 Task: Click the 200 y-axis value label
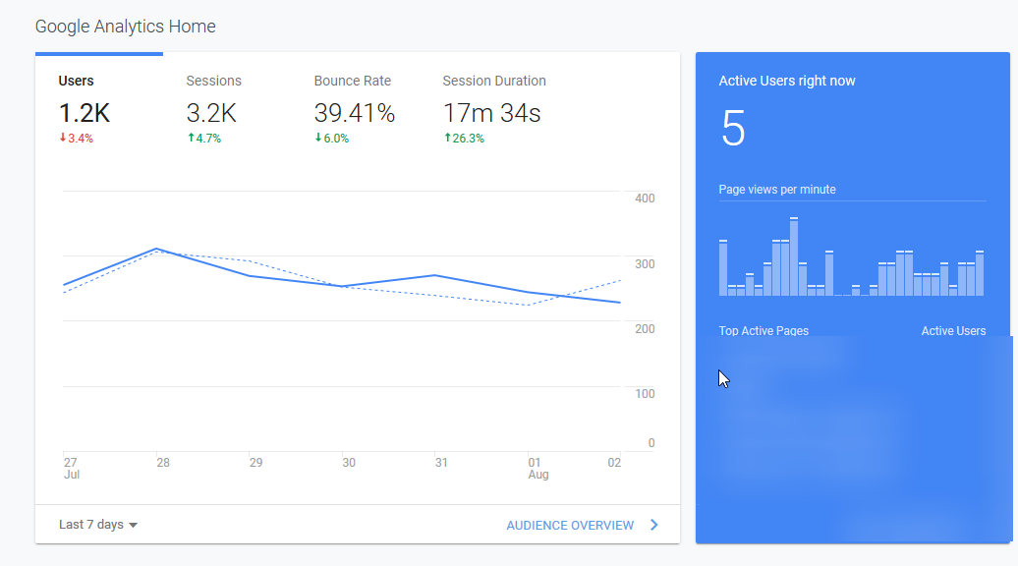[x=645, y=329]
